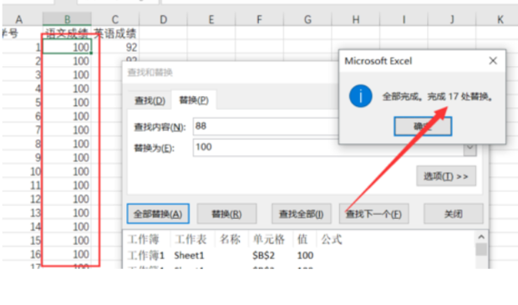The image size is (518, 305).
Task: Click the 工作表 results column header
Action: pyautogui.click(x=193, y=239)
